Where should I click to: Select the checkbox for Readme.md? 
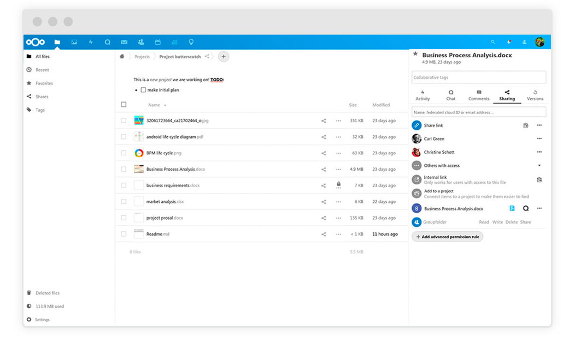[124, 234]
